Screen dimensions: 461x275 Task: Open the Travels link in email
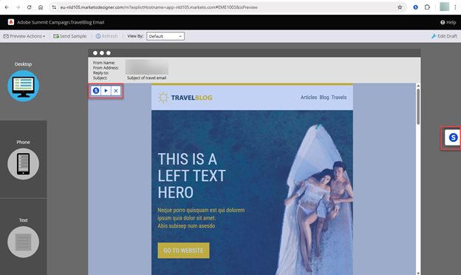[339, 98]
